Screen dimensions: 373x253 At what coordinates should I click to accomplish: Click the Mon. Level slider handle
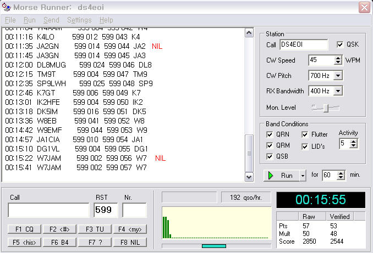click(x=326, y=108)
